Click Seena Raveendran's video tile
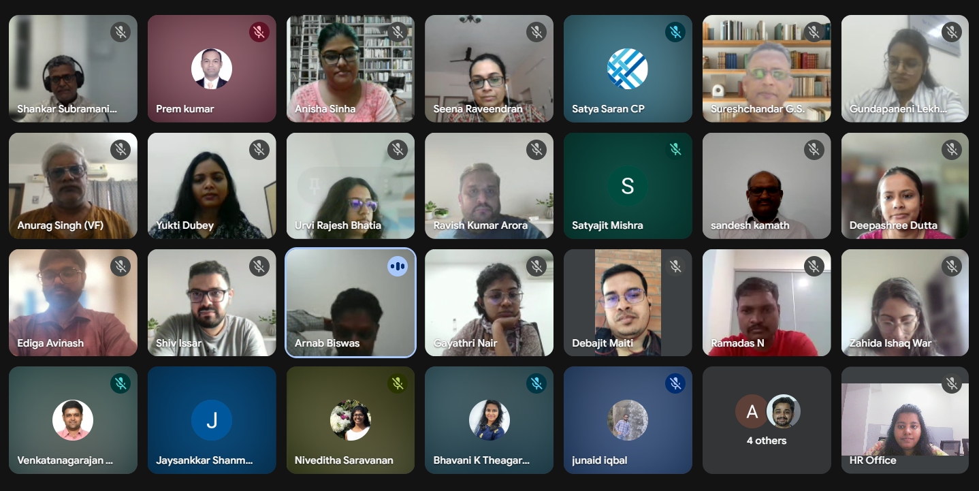979x491 pixels. (x=489, y=69)
